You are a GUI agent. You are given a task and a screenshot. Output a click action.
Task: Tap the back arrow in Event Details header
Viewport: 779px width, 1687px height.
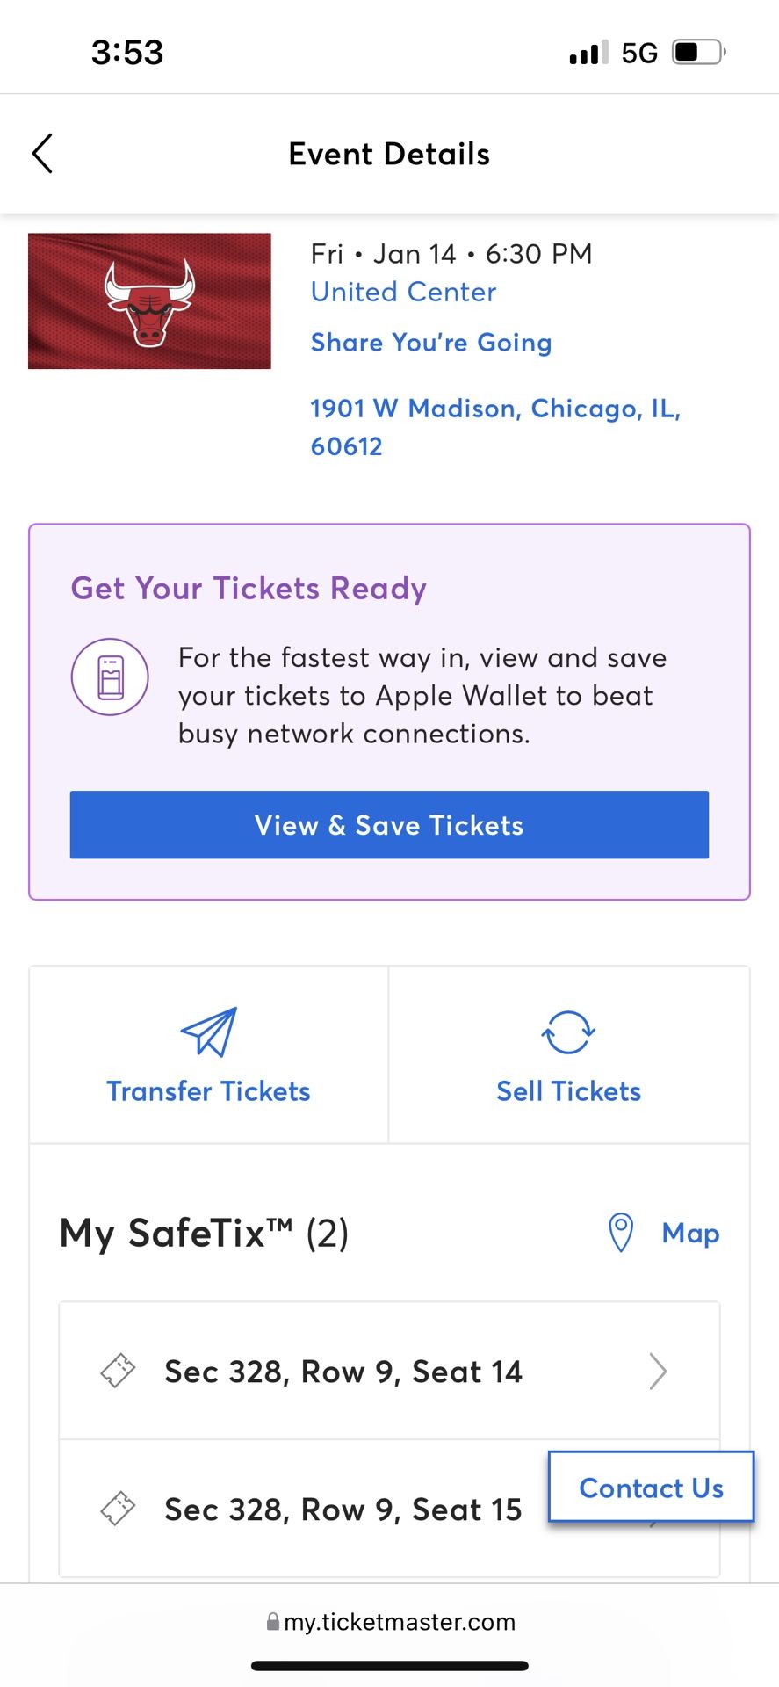tap(42, 154)
